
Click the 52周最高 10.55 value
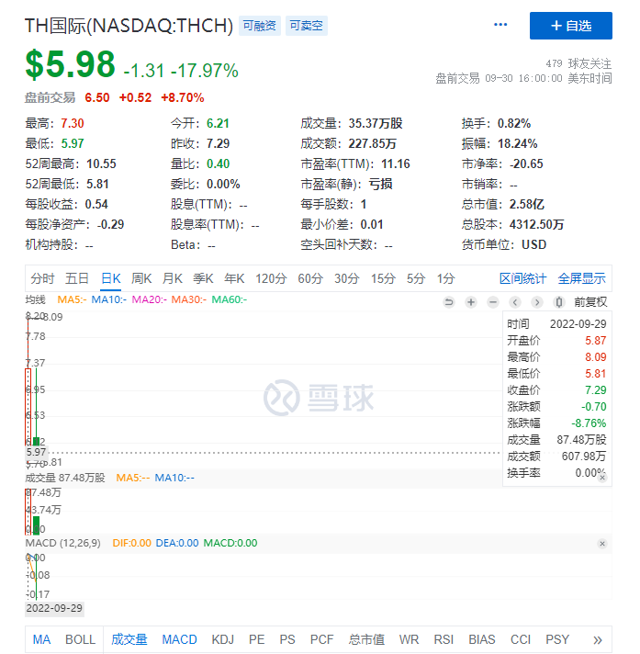pos(101,163)
